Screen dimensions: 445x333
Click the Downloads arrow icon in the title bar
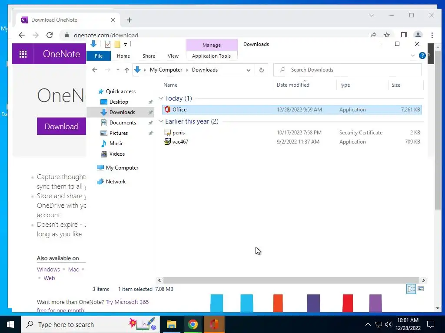point(93,44)
